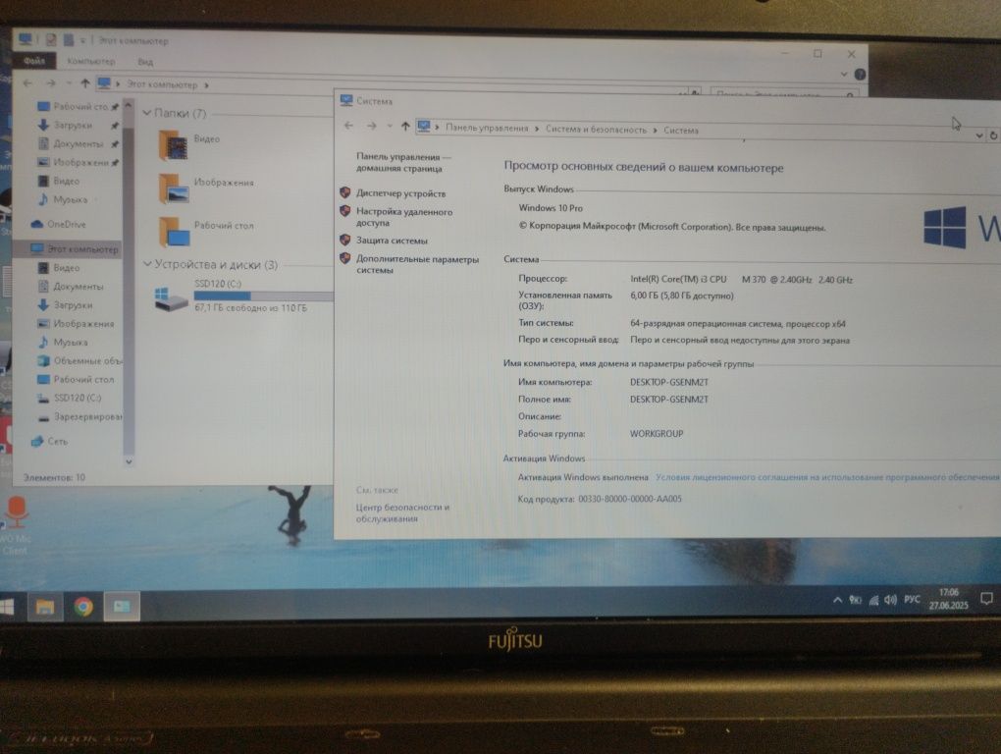
Task: Collapse the Устройства и диски (3) group
Action: (147, 264)
